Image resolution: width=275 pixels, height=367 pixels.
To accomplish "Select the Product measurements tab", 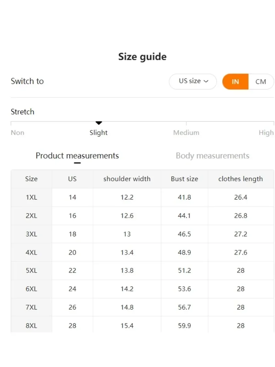I will (77, 156).
